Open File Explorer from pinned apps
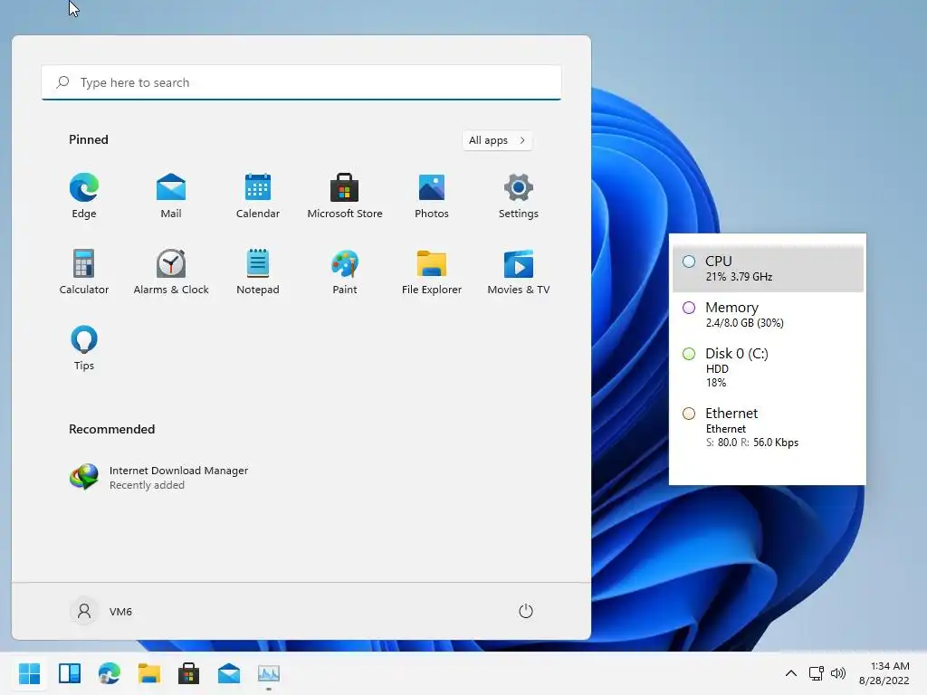Image resolution: width=927 pixels, height=695 pixels. (x=432, y=271)
